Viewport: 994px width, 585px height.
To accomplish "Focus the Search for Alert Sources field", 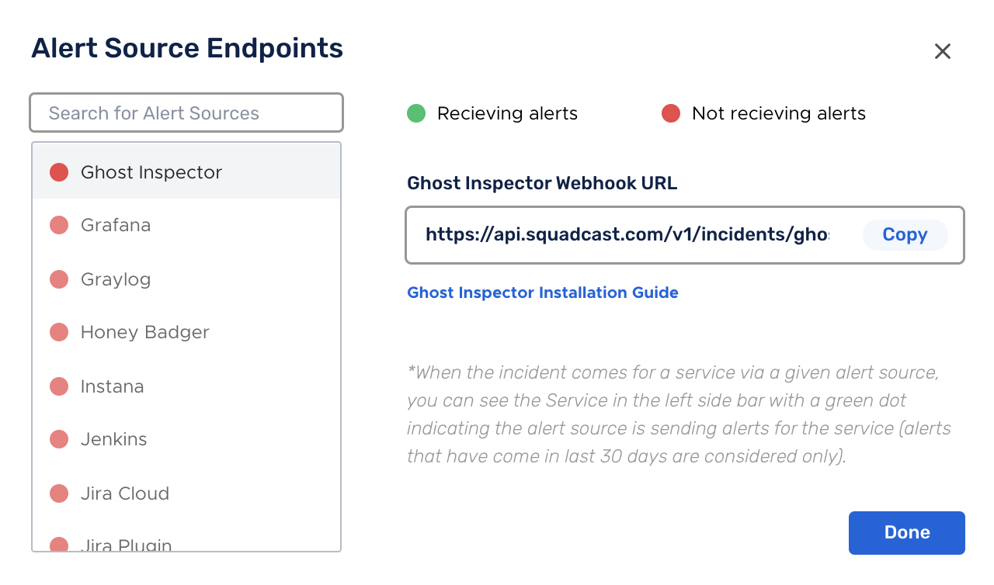I will (186, 113).
